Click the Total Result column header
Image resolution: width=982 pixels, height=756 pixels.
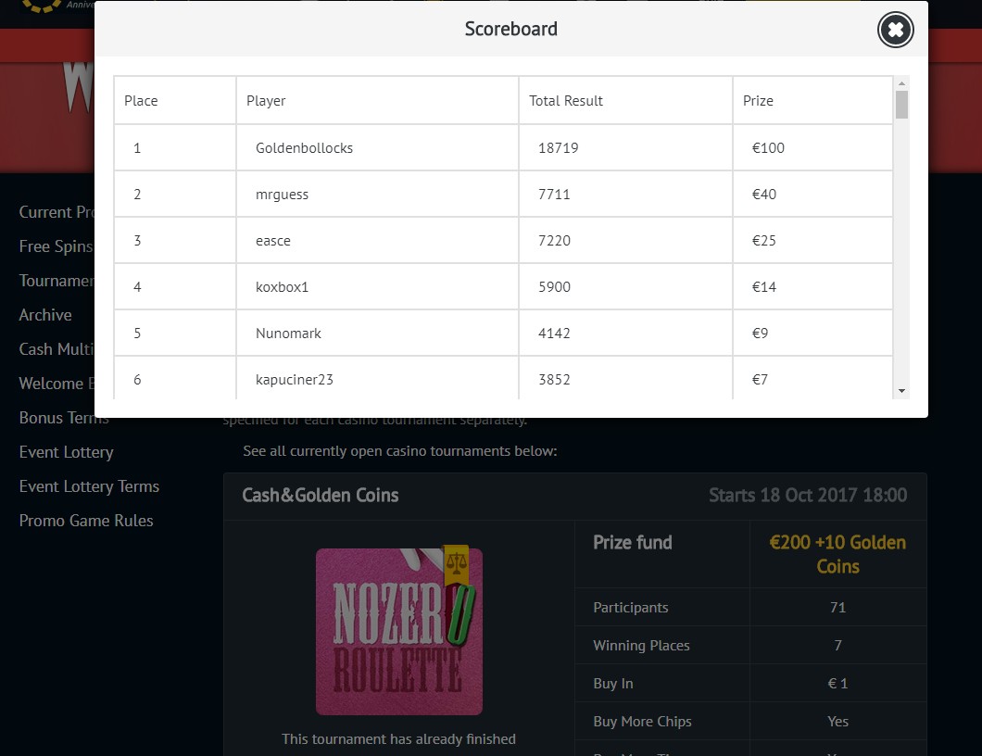pyautogui.click(x=566, y=101)
